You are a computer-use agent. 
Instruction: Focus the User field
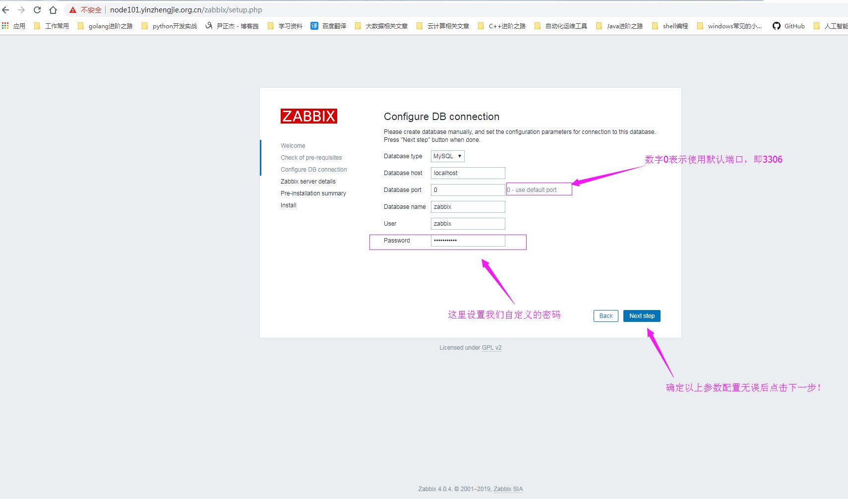(x=468, y=224)
